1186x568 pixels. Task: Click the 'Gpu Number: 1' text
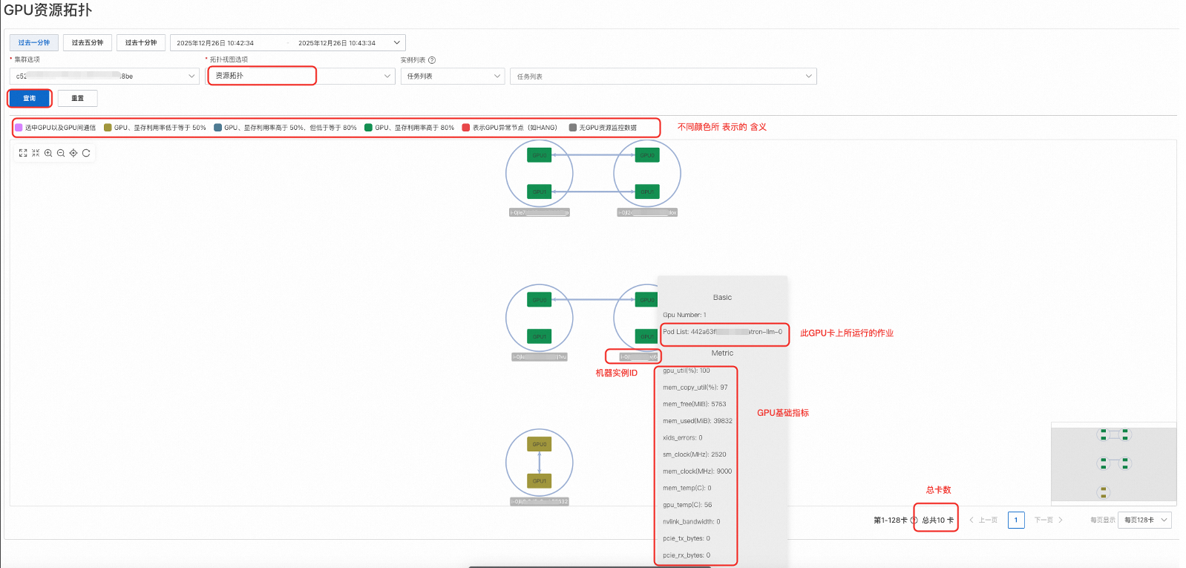tap(684, 315)
